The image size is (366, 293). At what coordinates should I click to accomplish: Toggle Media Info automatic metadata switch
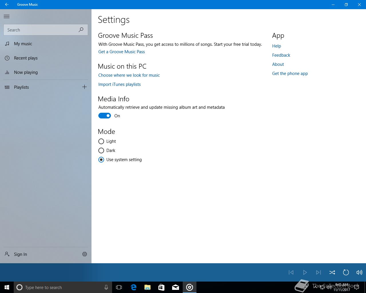[105, 116]
